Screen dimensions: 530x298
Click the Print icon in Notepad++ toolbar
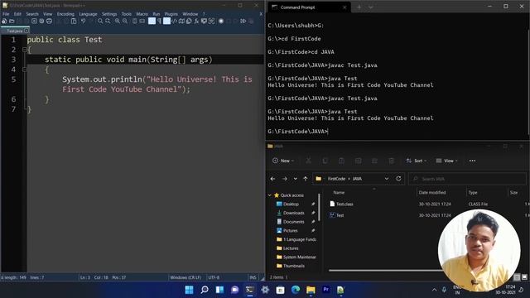click(49, 21)
